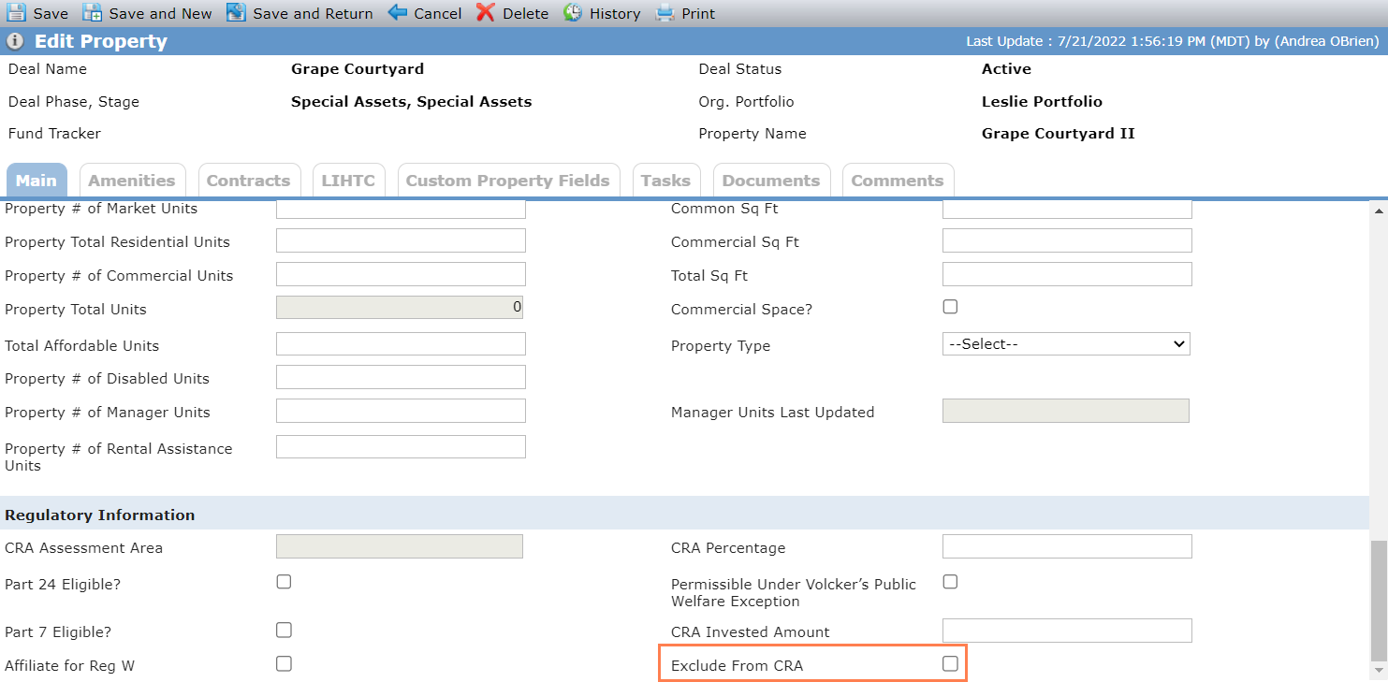Check the Part 7 Eligible? checkbox
1388x682 pixels.
click(x=284, y=630)
